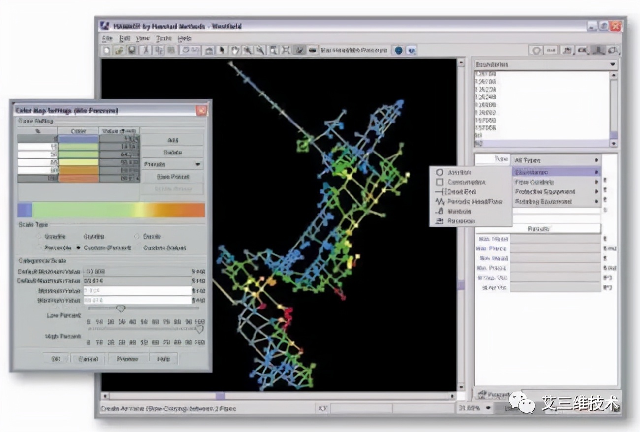
Task: Click the Junction circle icon in submenu
Action: 440,173
